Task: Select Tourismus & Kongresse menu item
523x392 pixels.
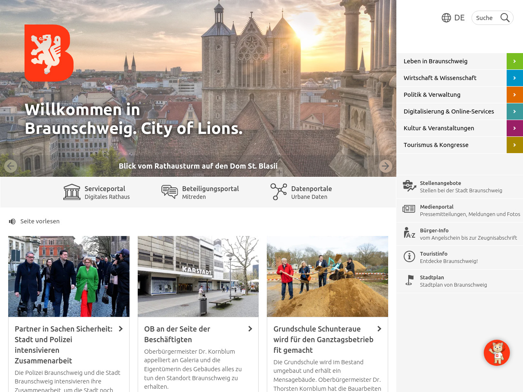Action: (436, 145)
